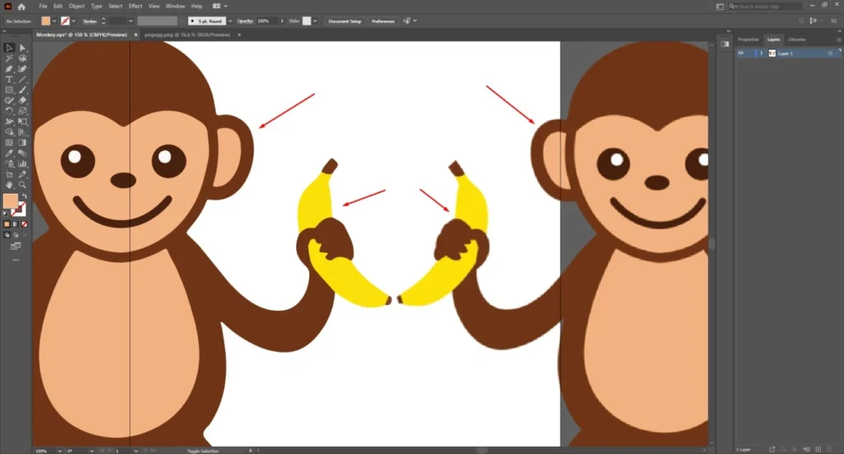Open fill color dropdown arrow

(x=54, y=21)
